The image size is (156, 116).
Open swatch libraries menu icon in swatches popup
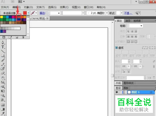click(4, 37)
